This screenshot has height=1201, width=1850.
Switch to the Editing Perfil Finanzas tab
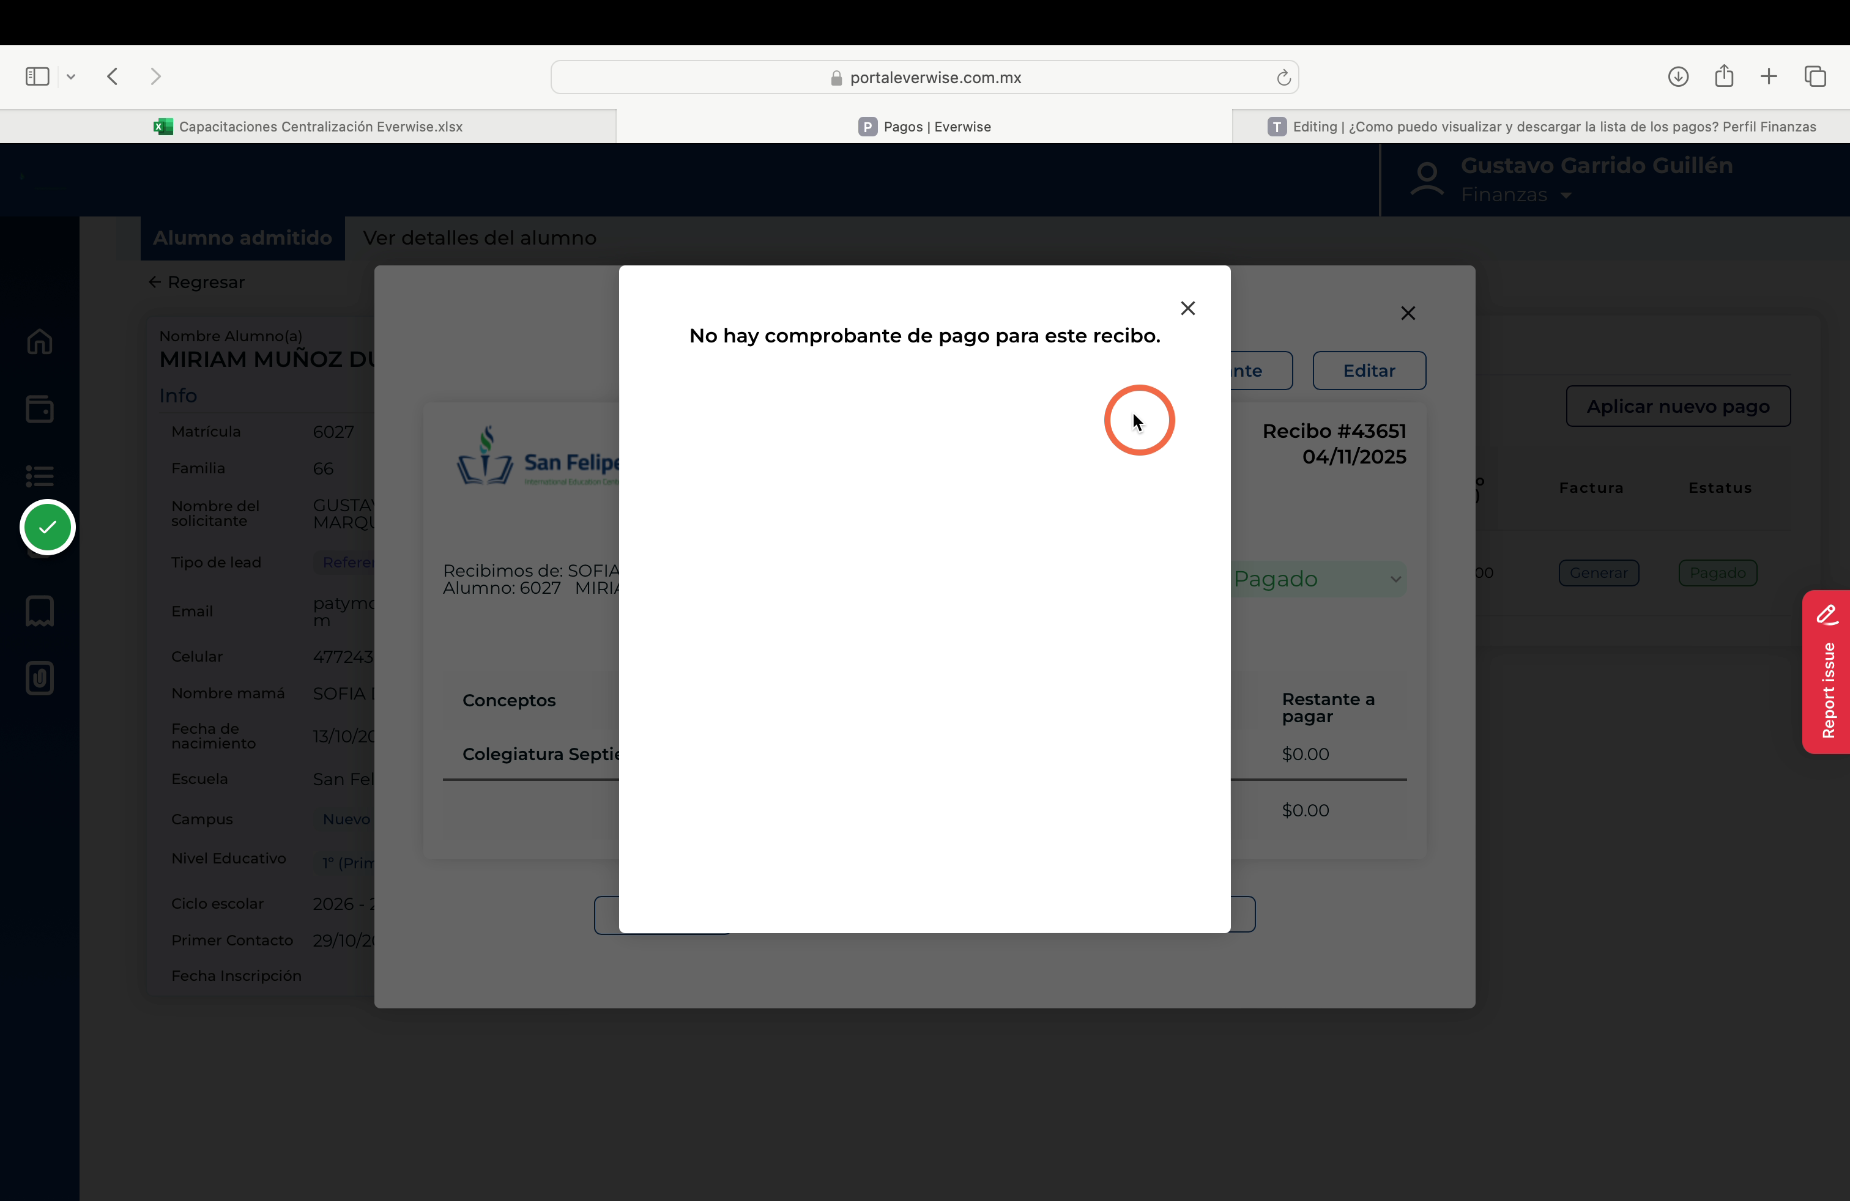pyautogui.click(x=1542, y=127)
